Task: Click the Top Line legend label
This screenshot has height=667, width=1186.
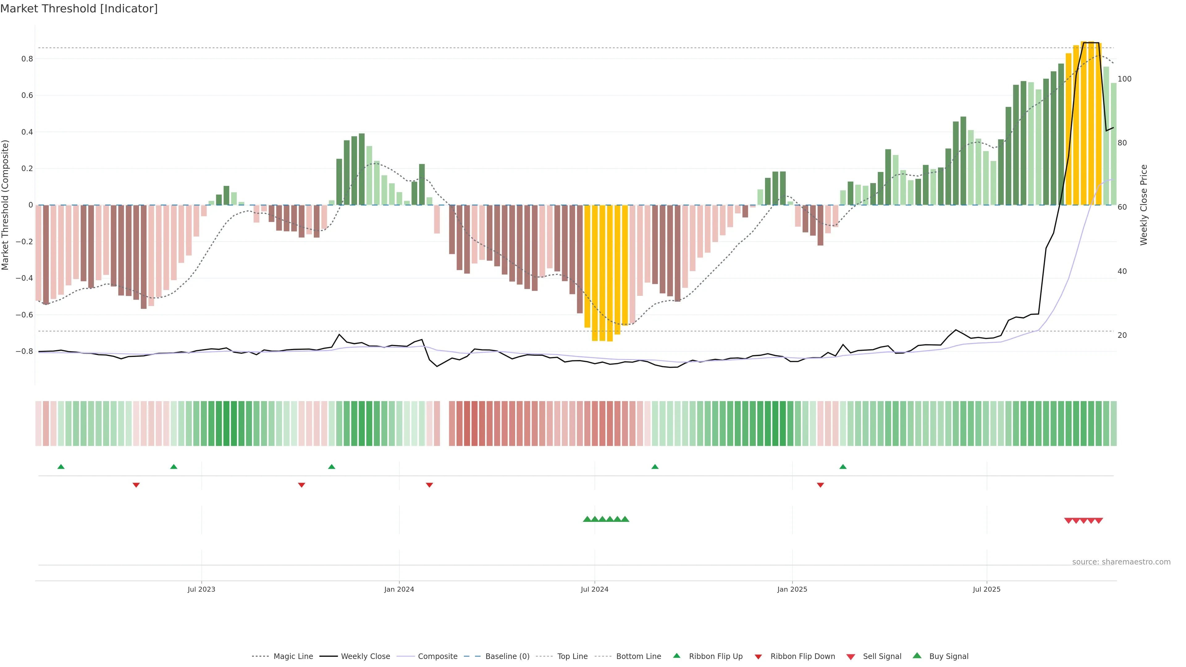Action: [x=572, y=656]
